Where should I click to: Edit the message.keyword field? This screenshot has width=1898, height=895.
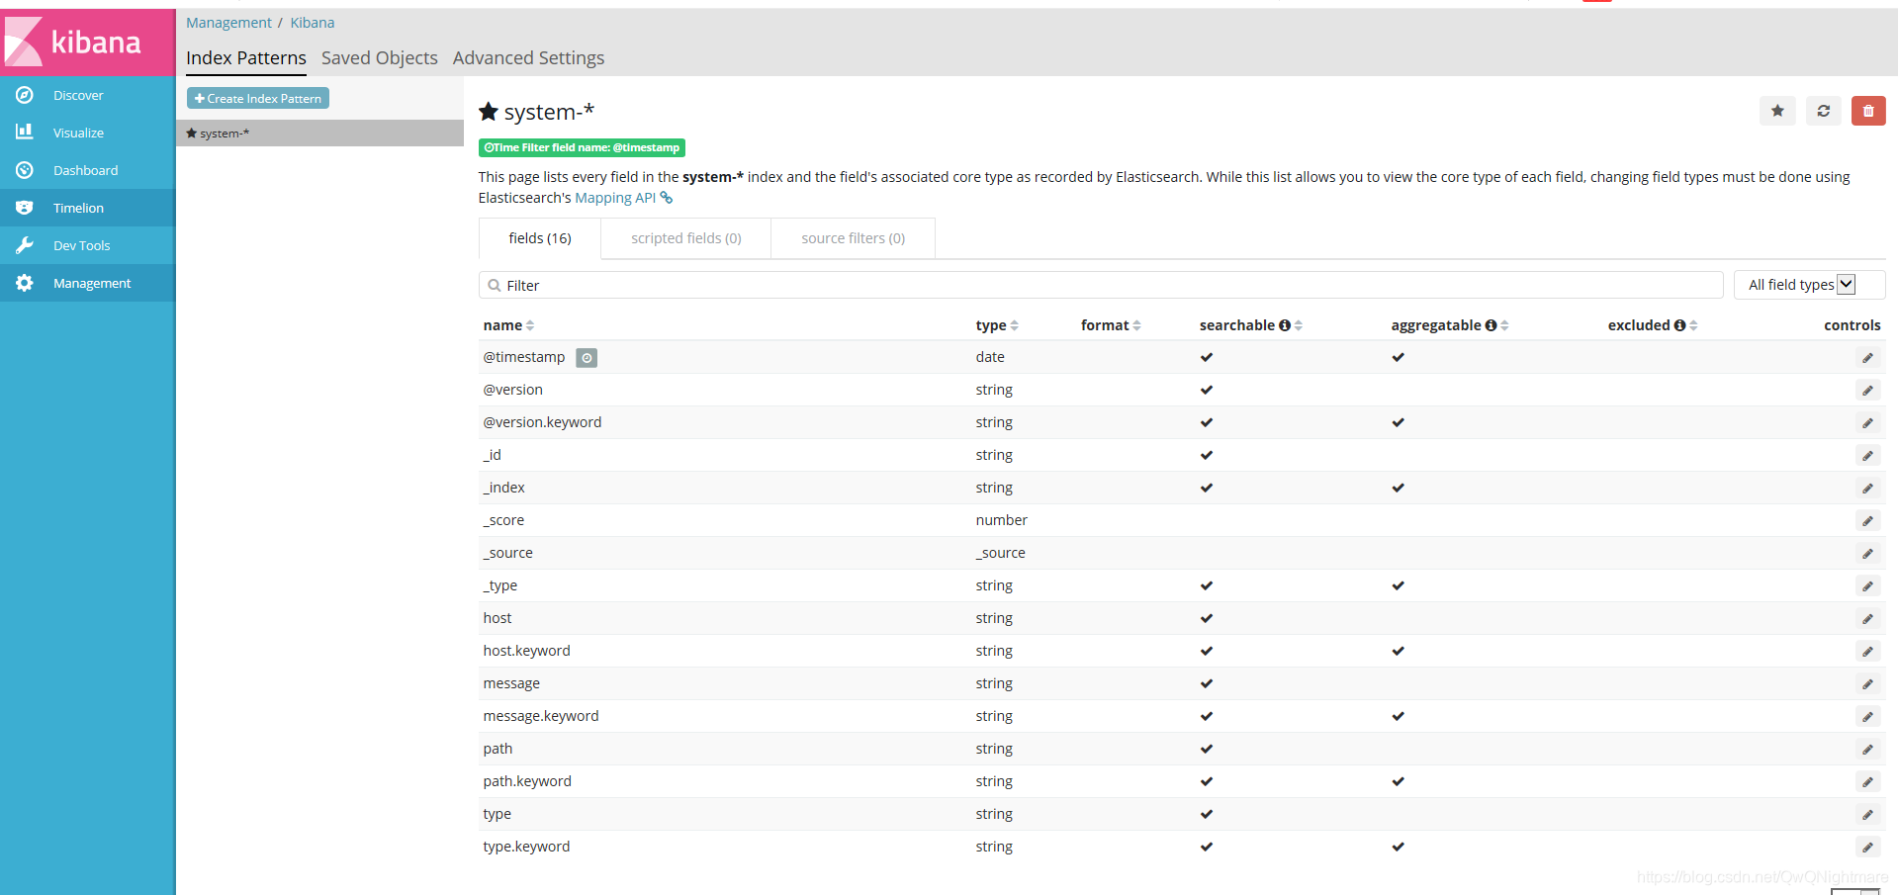pos(1867,717)
